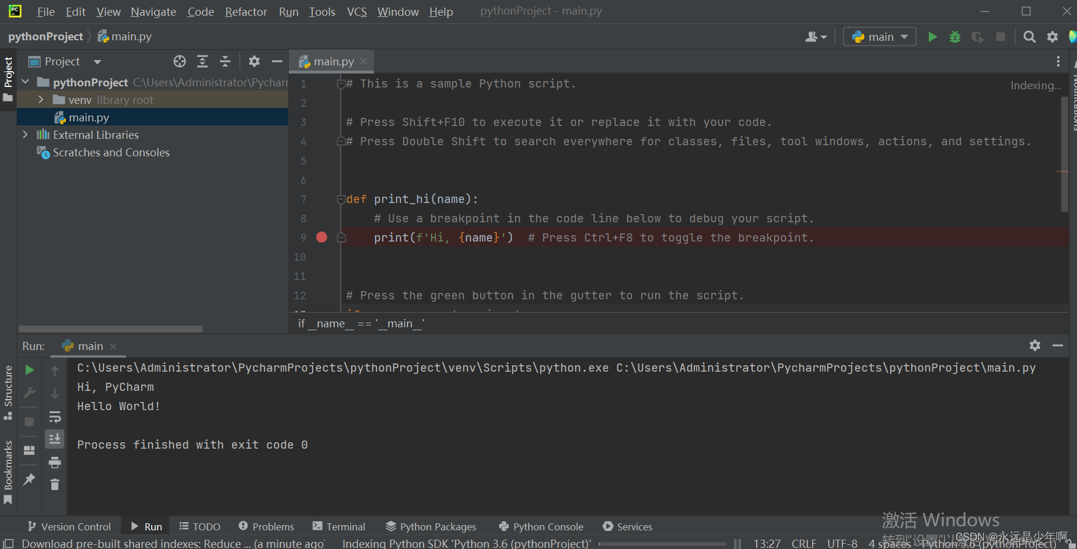
Task: Start debugging with the bug icon
Action: point(955,37)
